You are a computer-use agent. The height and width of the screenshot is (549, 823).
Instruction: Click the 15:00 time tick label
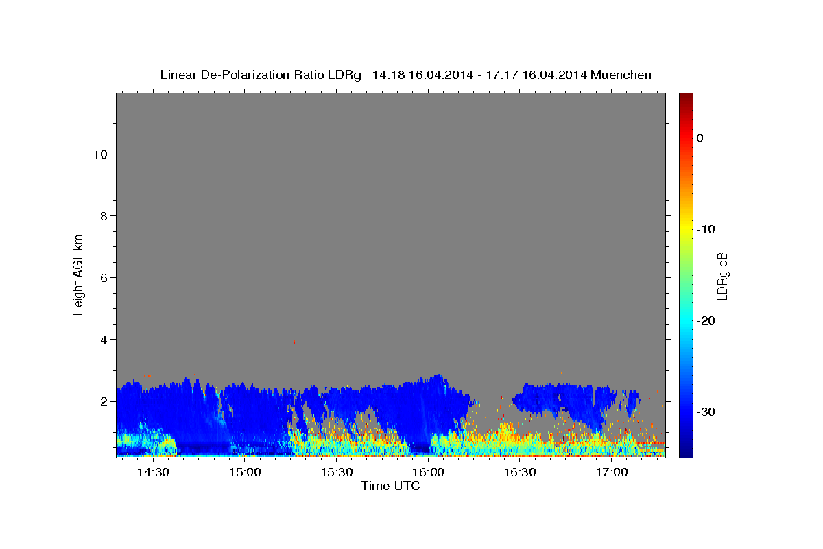pyautogui.click(x=245, y=472)
